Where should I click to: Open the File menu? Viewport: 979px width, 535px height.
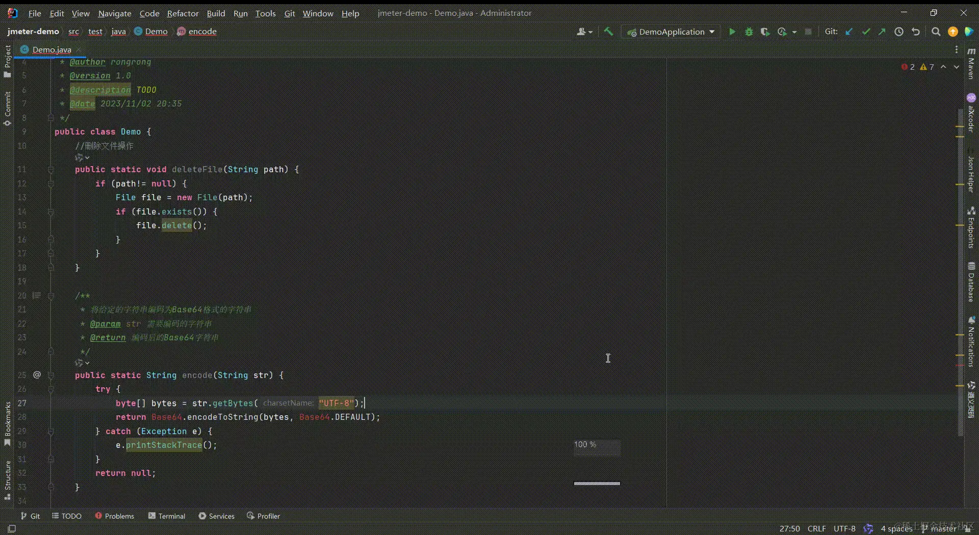35,13
